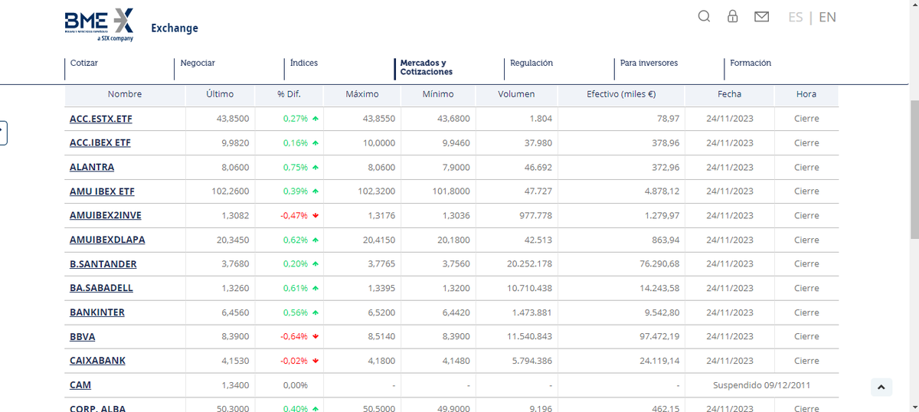The image size is (919, 412).
Task: Open the CAM stock link
Action: 80,385
